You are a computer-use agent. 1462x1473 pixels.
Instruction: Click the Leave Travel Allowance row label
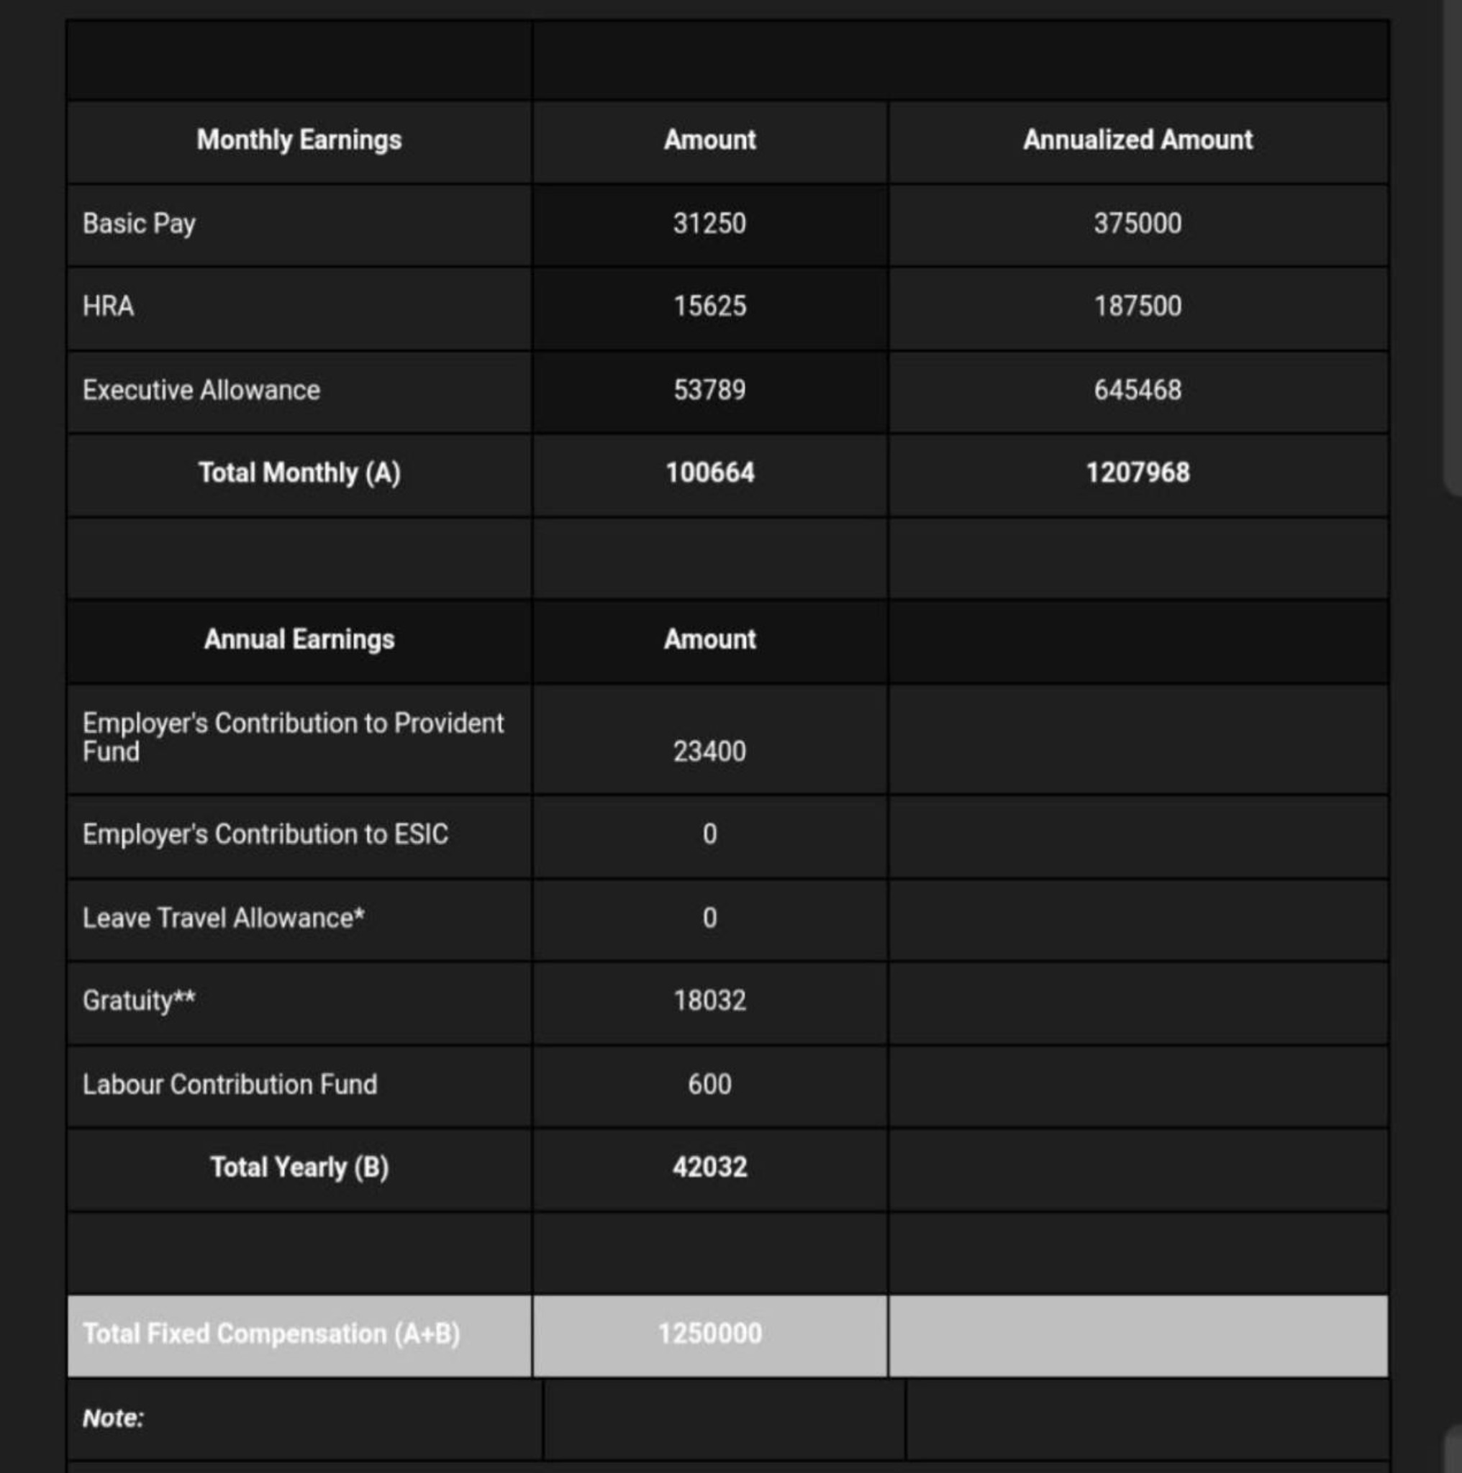click(224, 918)
